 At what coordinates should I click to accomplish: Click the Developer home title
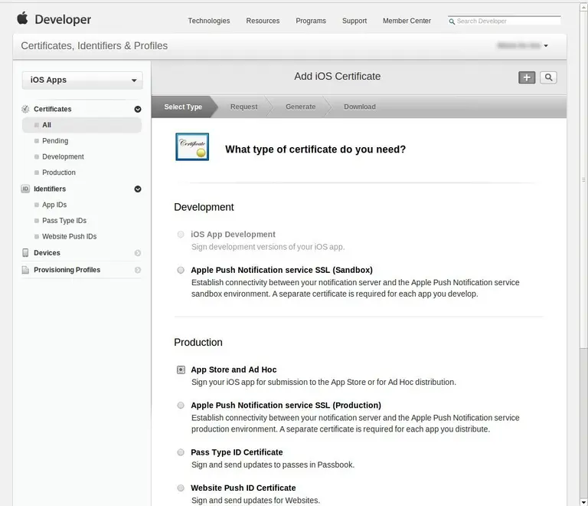tap(63, 19)
